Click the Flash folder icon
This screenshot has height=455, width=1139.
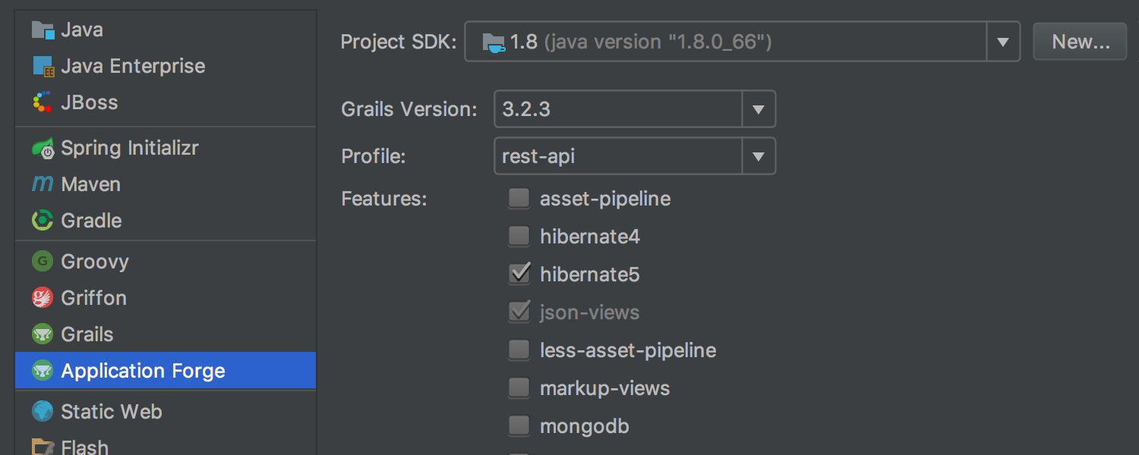[43, 447]
